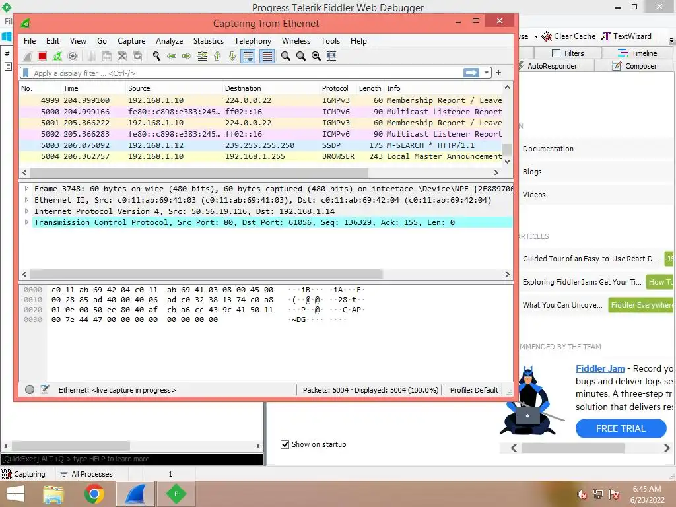Open File Explorer from the taskbar

pos(53,494)
